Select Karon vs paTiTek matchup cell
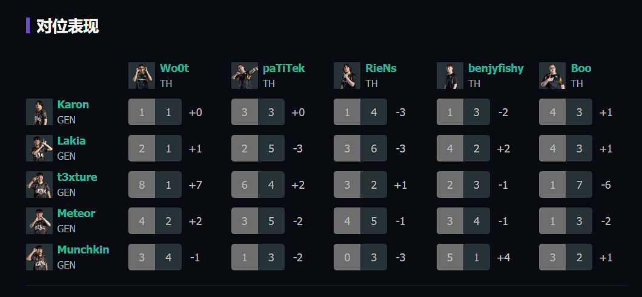This screenshot has width=642, height=297. click(x=258, y=112)
